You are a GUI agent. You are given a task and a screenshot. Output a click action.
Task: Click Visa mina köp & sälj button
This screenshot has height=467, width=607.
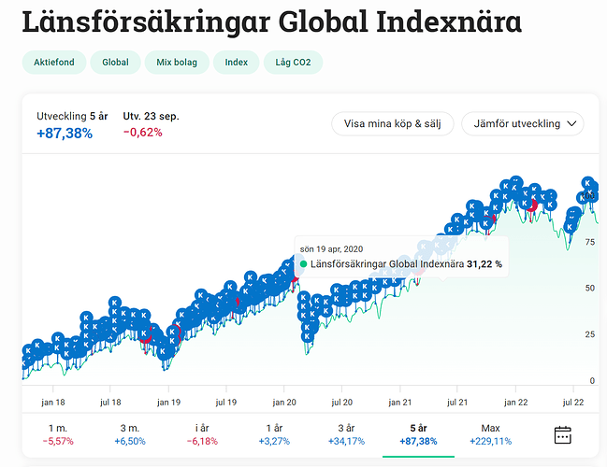[392, 123]
